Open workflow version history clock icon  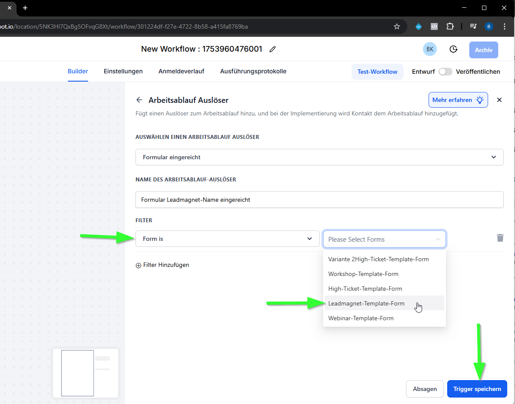coord(453,49)
